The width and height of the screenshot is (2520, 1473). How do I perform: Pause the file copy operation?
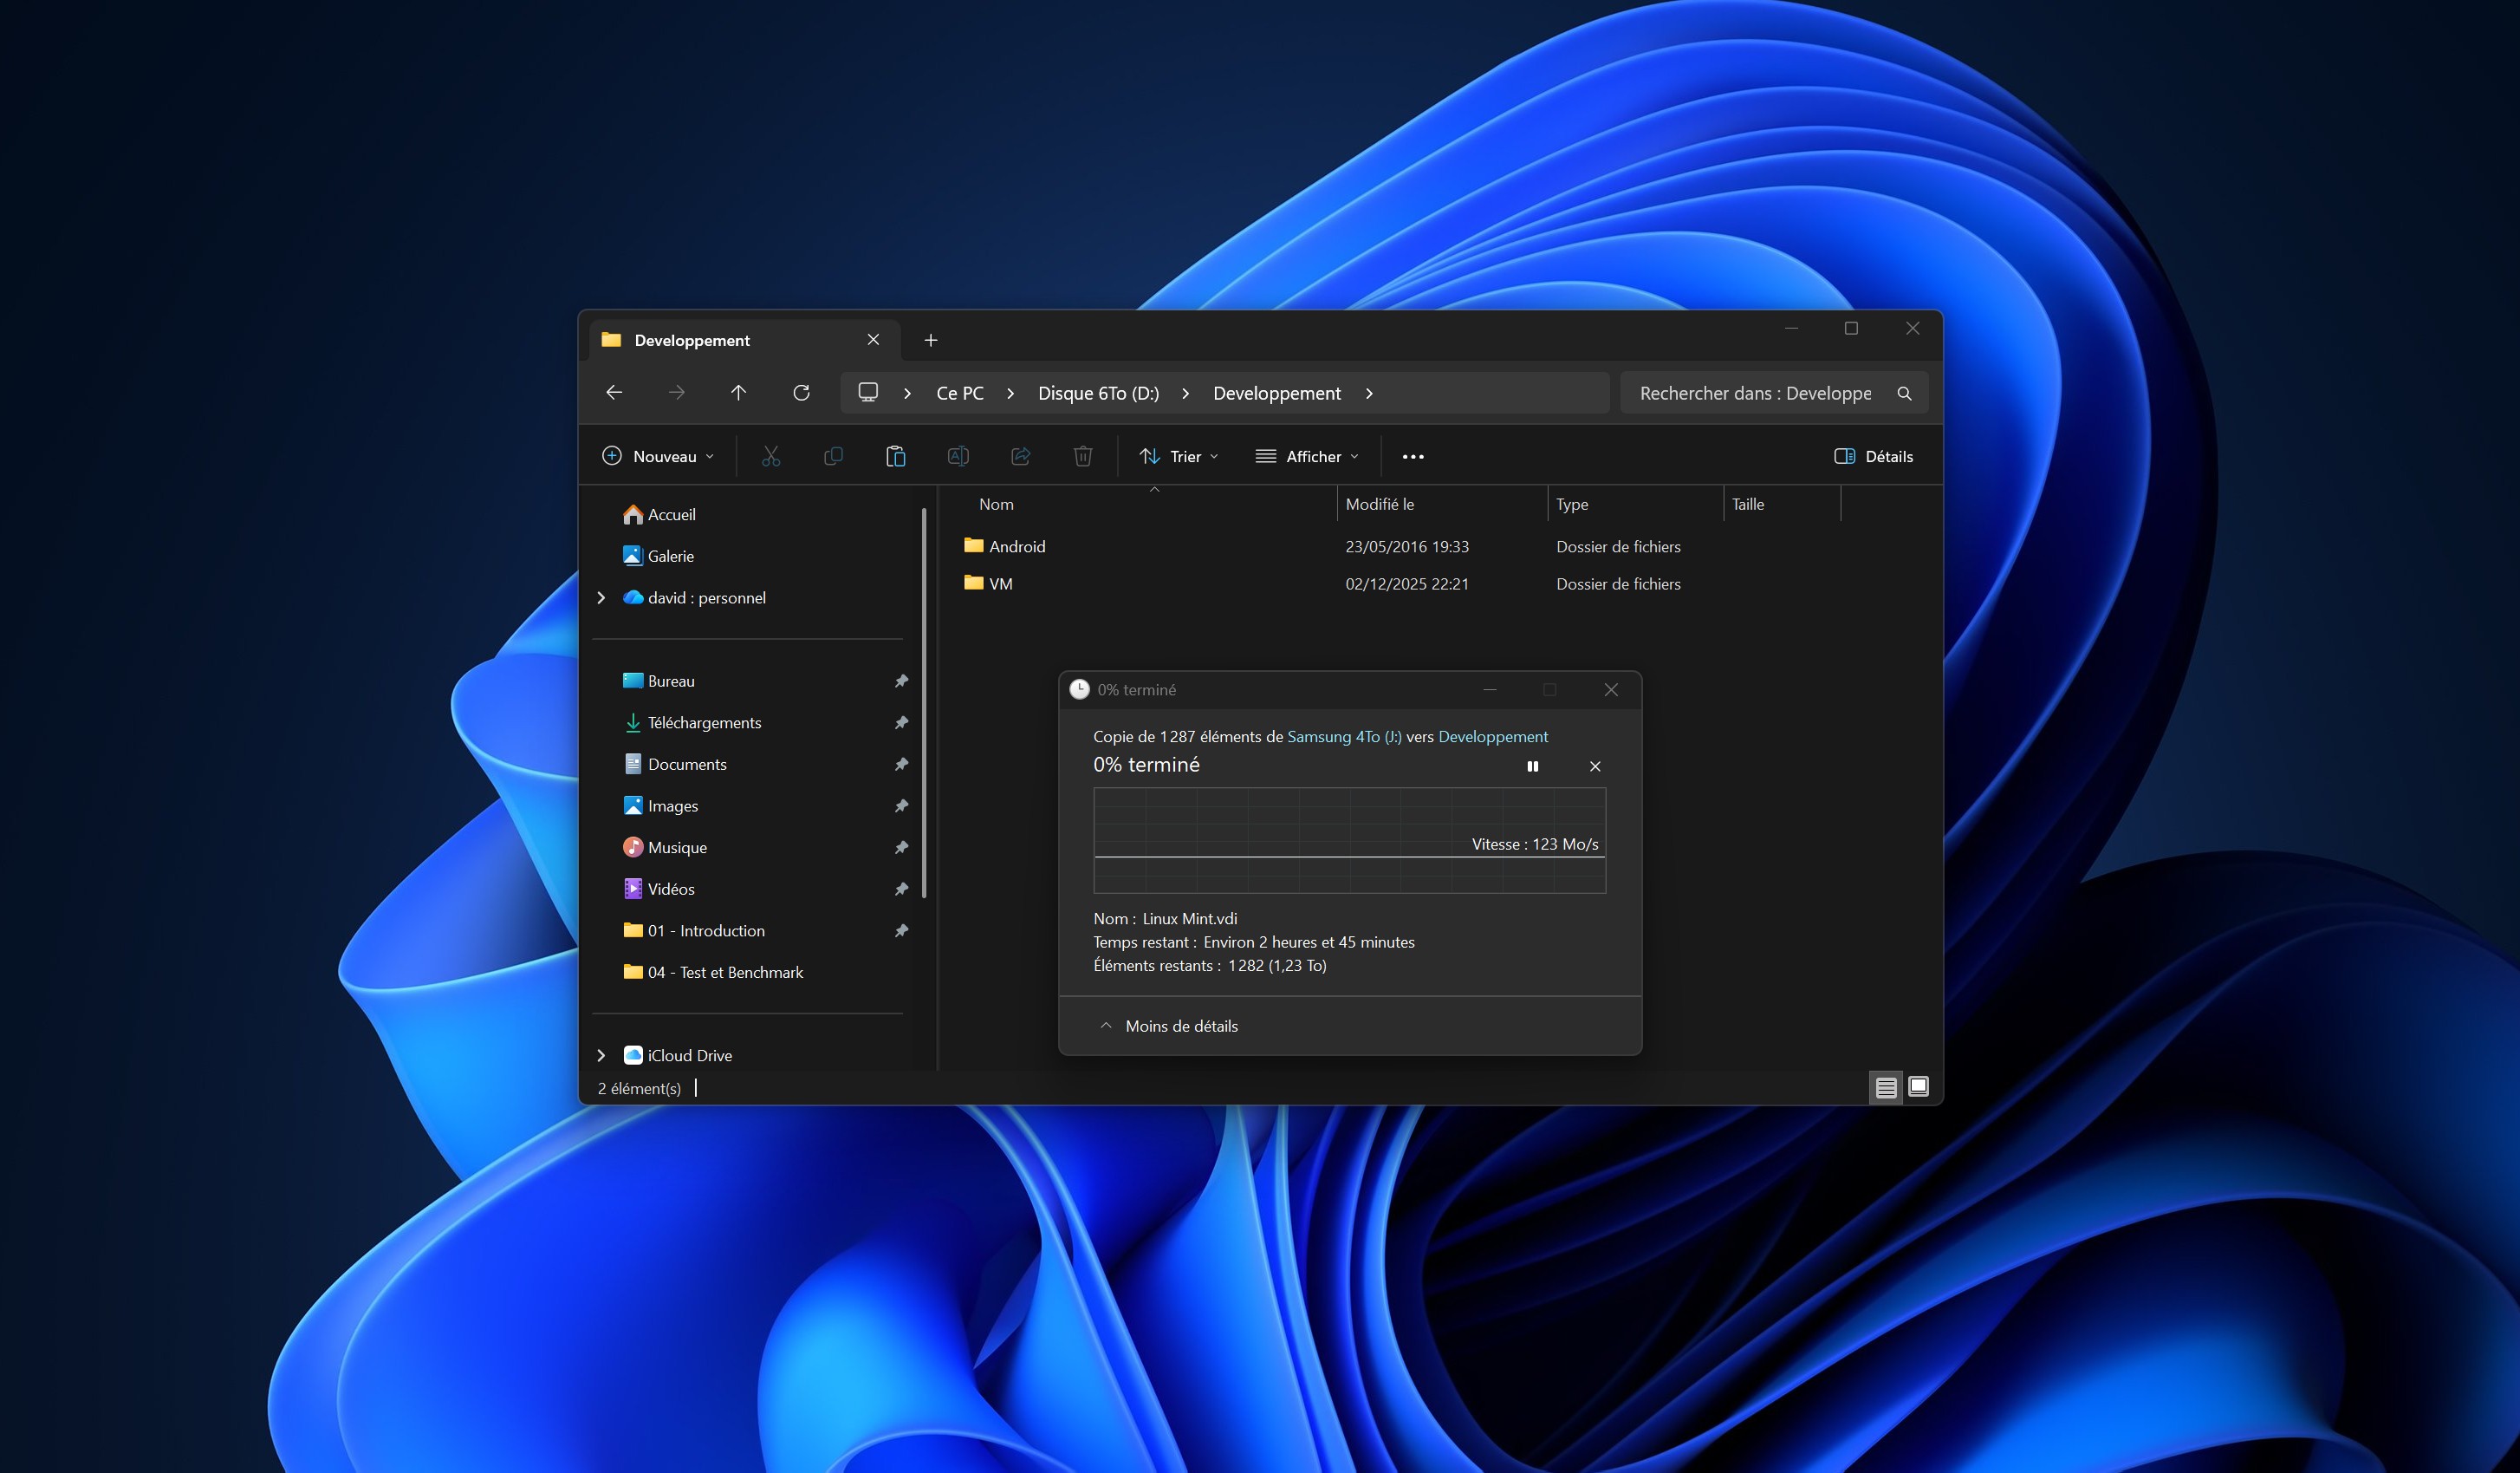[1532, 766]
